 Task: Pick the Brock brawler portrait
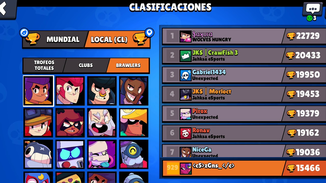134,91
